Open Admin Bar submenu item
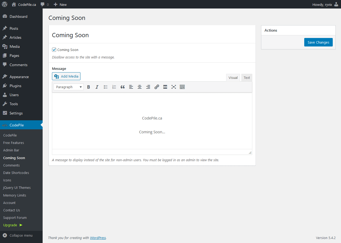This screenshot has height=243, width=341. [11, 150]
